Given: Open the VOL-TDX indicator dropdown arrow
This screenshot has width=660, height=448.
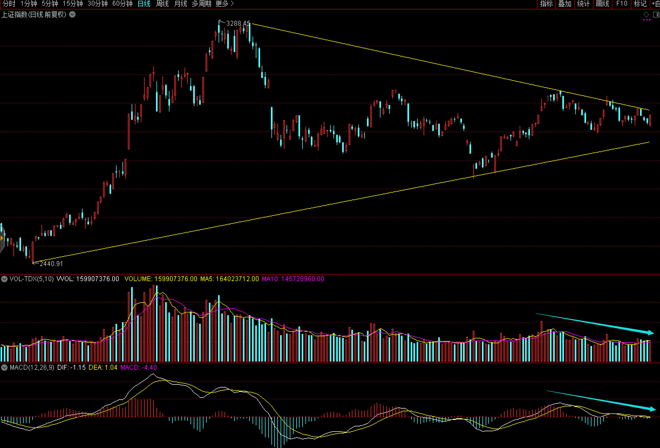Looking at the screenshot, I should (x=4, y=279).
